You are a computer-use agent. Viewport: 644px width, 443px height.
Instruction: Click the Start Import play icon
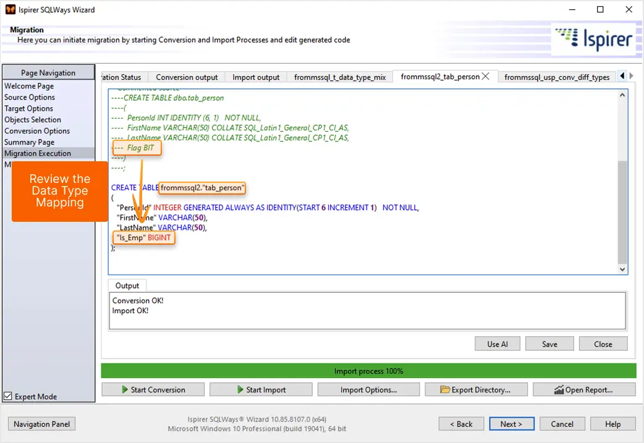tap(240, 390)
